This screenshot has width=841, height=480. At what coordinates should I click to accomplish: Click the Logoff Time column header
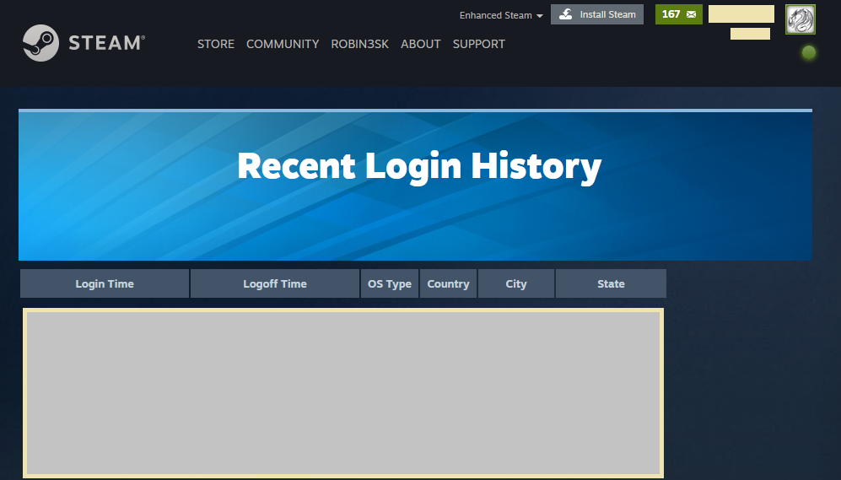click(275, 283)
